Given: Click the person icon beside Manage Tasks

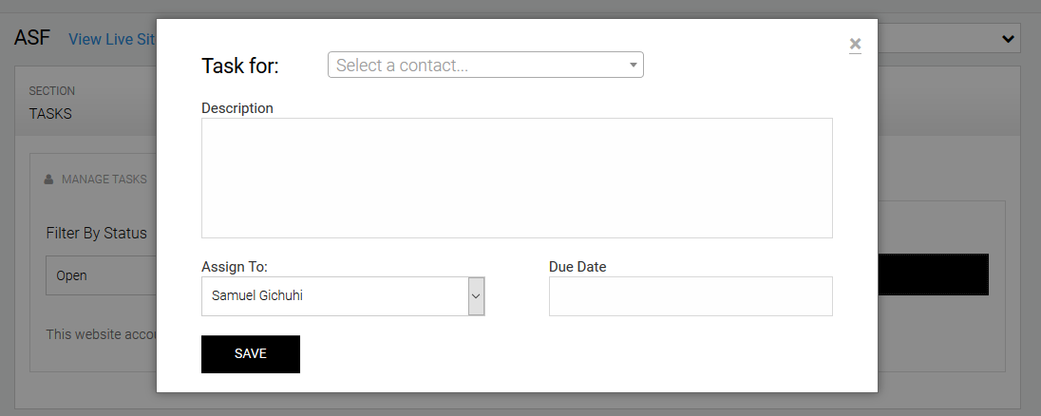Looking at the screenshot, I should 48,179.
